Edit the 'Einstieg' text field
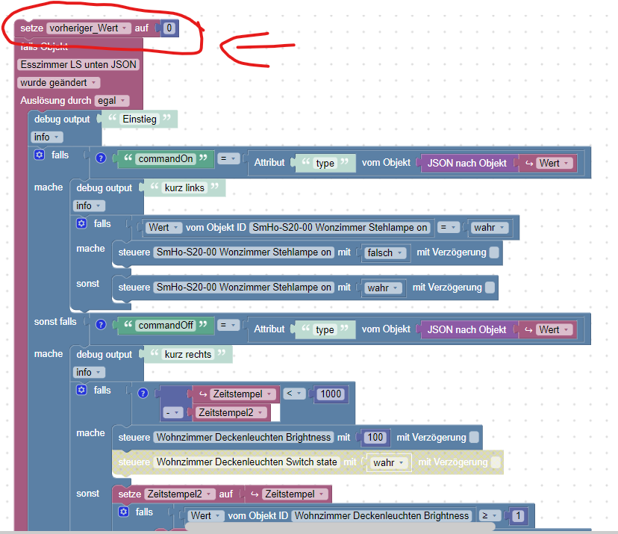 [x=140, y=119]
